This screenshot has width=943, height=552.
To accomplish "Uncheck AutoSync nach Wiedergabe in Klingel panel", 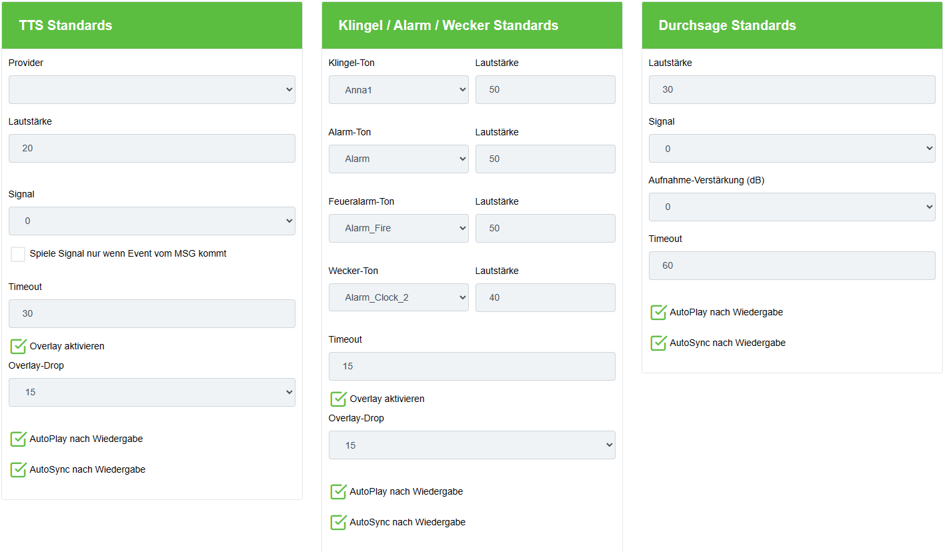I will pyautogui.click(x=338, y=523).
